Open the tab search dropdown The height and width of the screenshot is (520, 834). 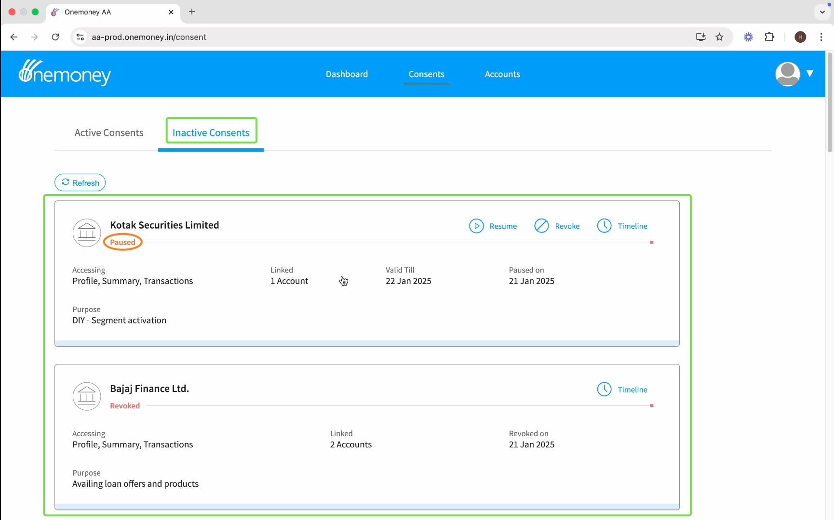822,12
